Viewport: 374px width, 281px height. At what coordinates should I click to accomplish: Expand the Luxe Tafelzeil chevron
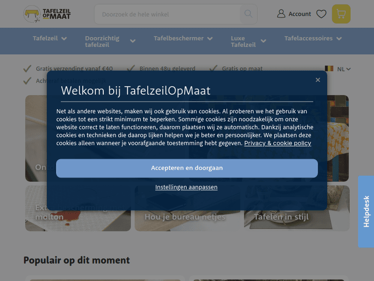(263, 41)
